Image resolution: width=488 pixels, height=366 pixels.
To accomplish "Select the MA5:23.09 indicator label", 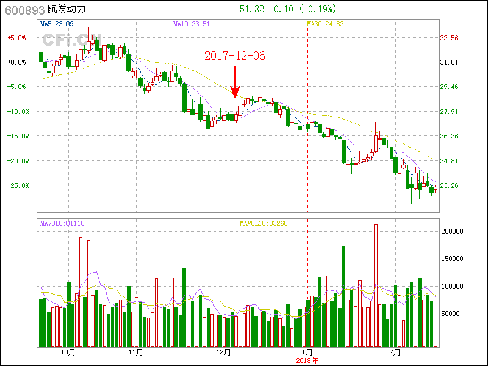I will (56, 24).
